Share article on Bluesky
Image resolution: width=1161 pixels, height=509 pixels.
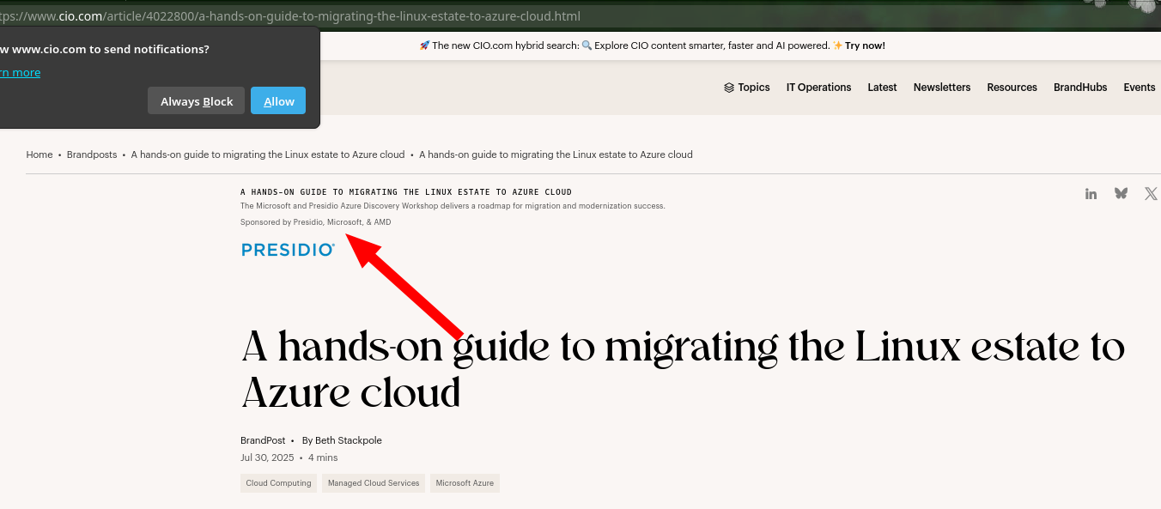point(1121,194)
